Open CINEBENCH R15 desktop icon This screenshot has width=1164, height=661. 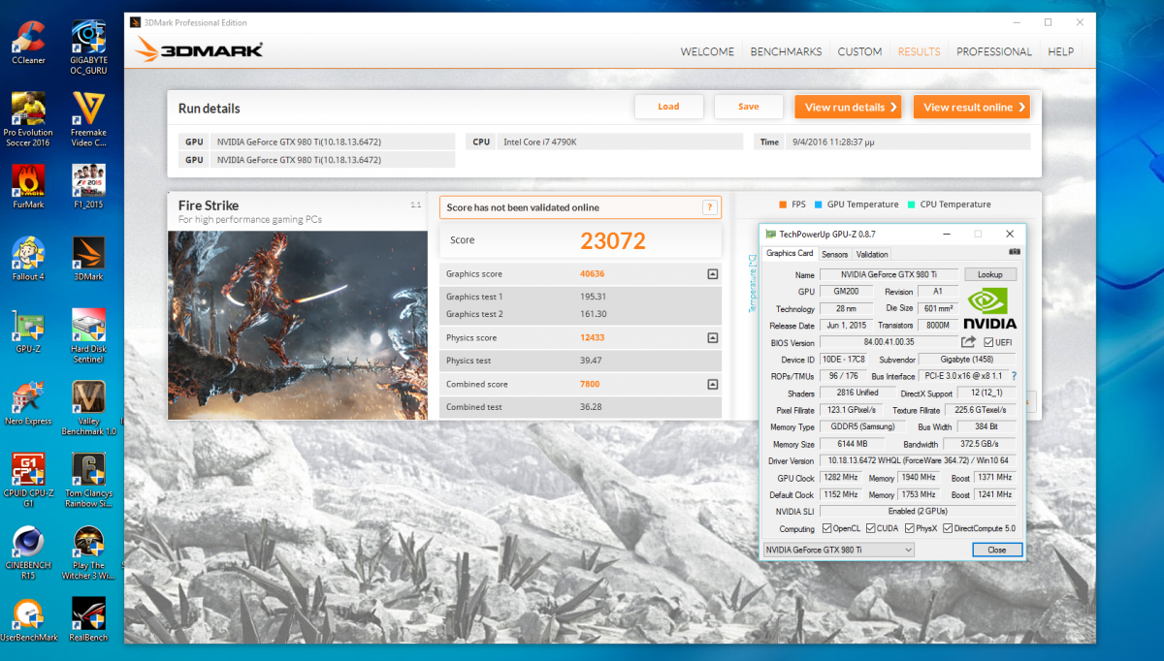click(x=28, y=552)
